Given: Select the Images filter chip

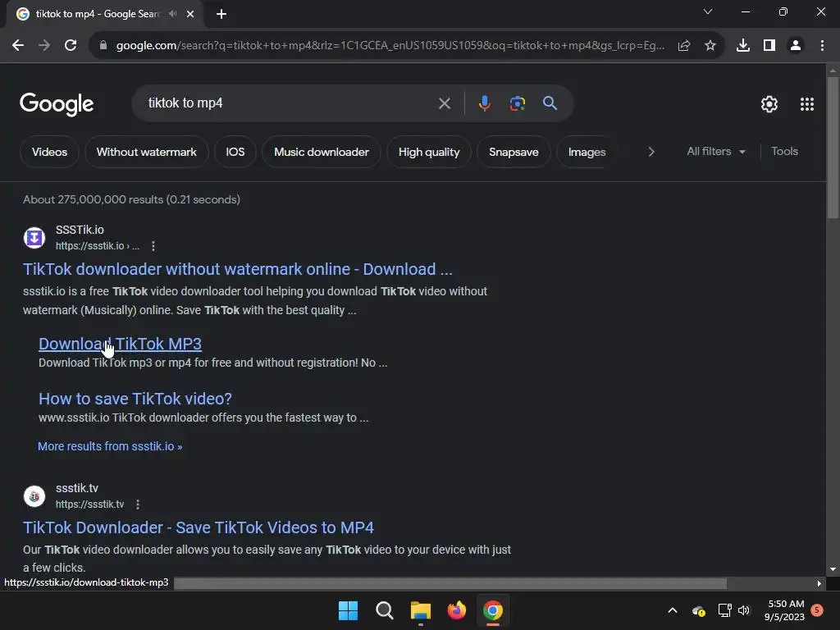Looking at the screenshot, I should (587, 152).
